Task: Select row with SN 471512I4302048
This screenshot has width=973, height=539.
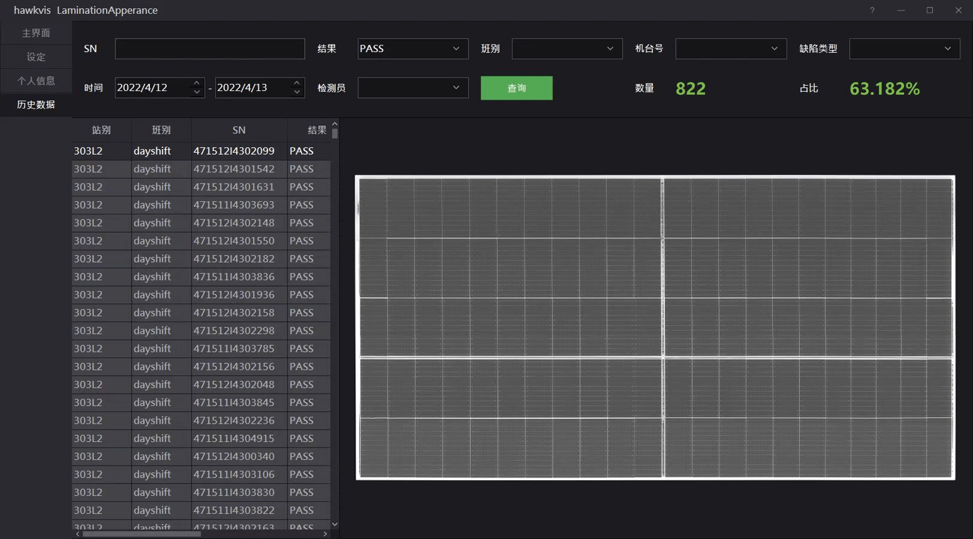Action: click(201, 384)
